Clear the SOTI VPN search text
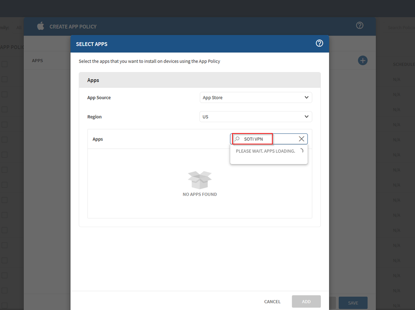The image size is (415, 310). click(x=302, y=139)
